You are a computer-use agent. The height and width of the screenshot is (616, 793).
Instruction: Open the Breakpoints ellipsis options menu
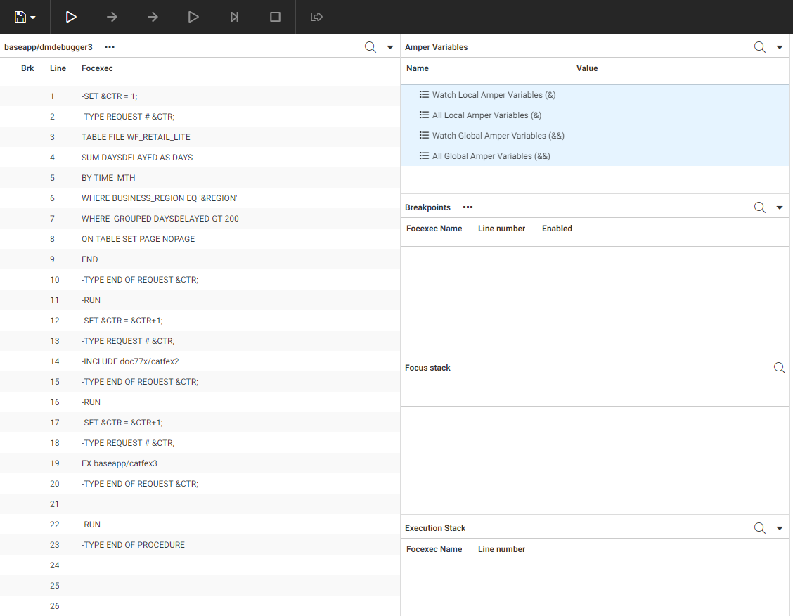(468, 207)
